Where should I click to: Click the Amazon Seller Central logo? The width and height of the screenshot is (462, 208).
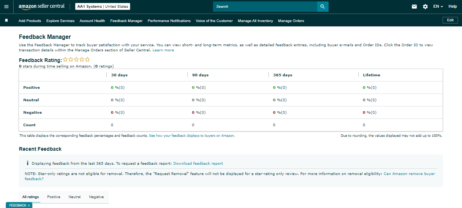41,6
